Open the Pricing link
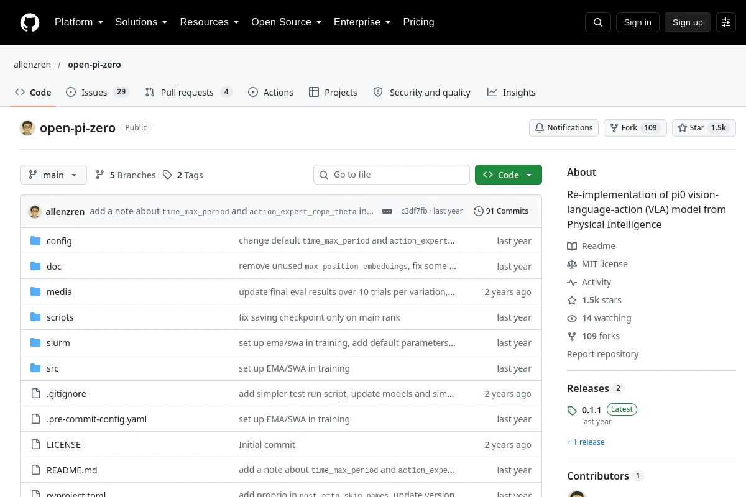This screenshot has width=746, height=497. 418,22
